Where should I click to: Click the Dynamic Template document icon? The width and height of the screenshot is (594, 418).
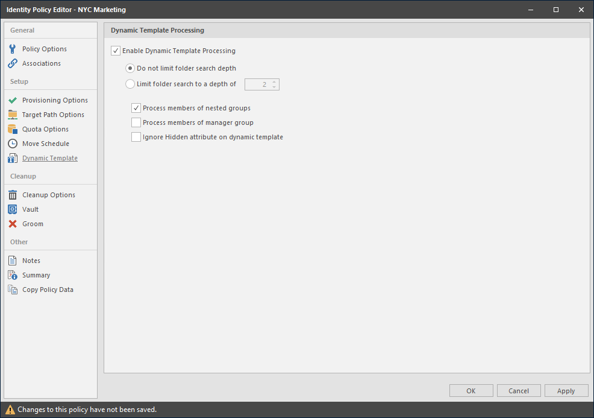click(13, 158)
